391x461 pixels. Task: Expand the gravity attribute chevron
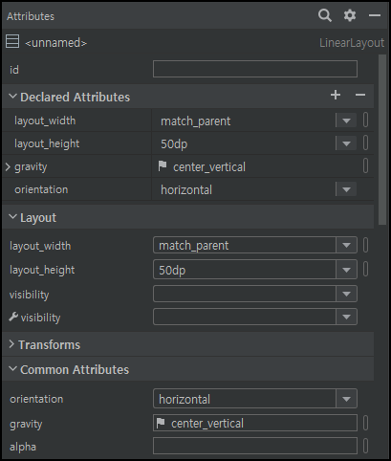(8, 166)
